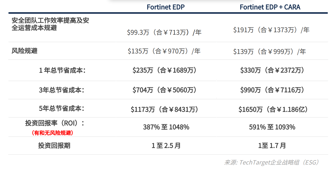Select the 安全团队工作效率提高及安全运营成本规避 row label

[50, 24]
